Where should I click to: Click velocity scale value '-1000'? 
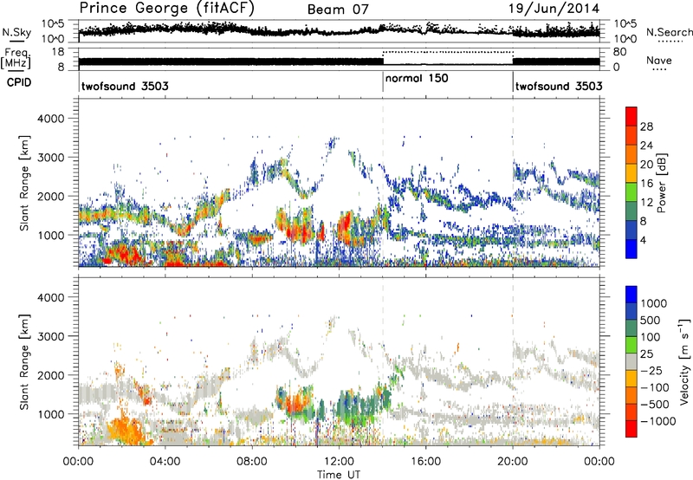pyautogui.click(x=657, y=421)
